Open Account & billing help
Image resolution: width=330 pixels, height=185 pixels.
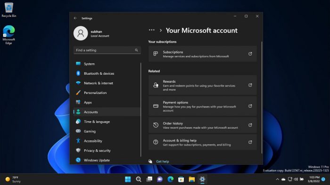pos(202,142)
